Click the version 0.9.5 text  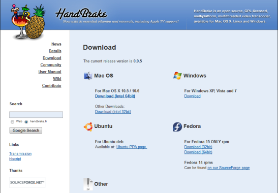pyautogui.click(x=138, y=61)
